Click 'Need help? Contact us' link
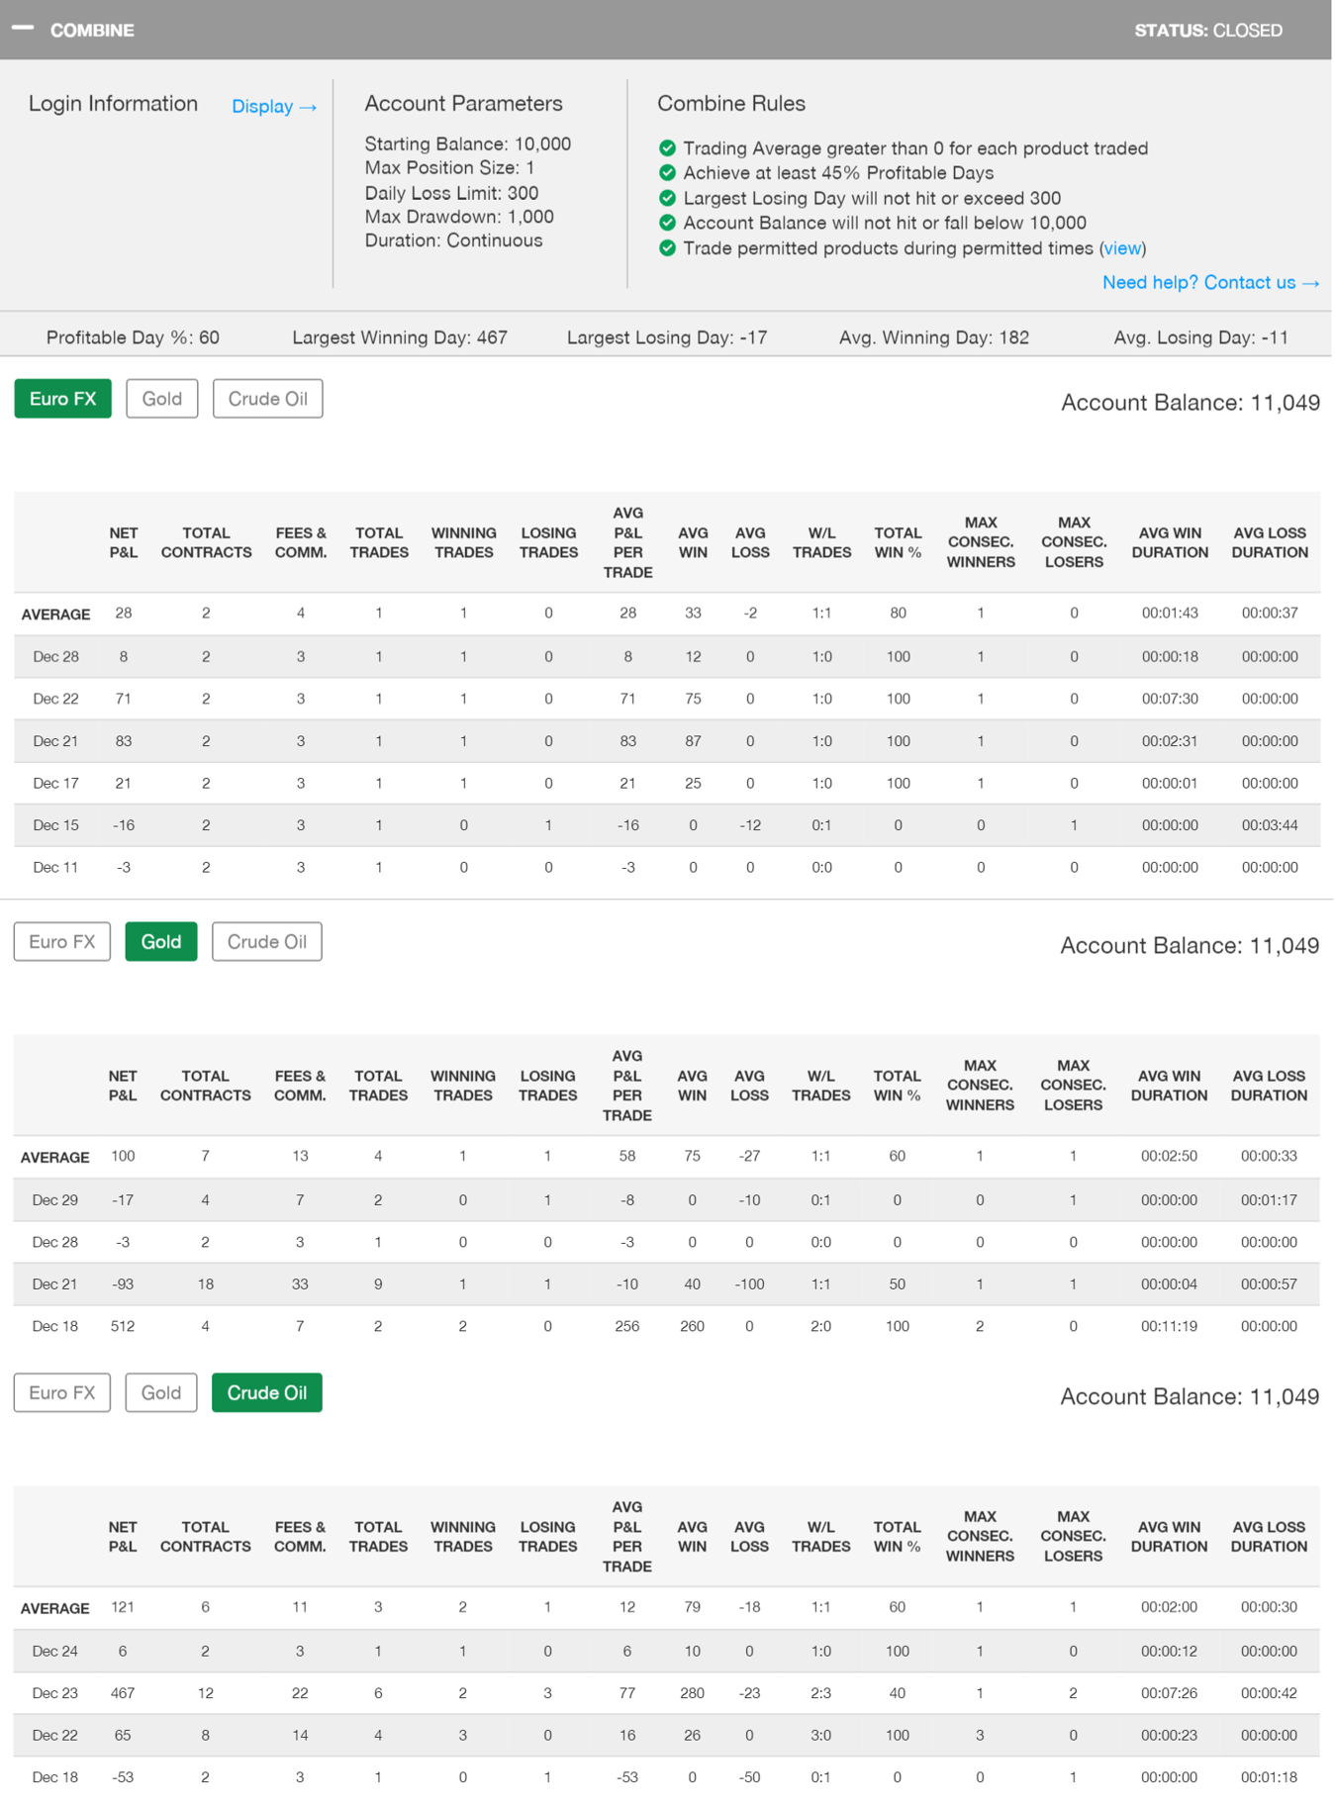The width and height of the screenshot is (1335, 1806). click(1209, 283)
